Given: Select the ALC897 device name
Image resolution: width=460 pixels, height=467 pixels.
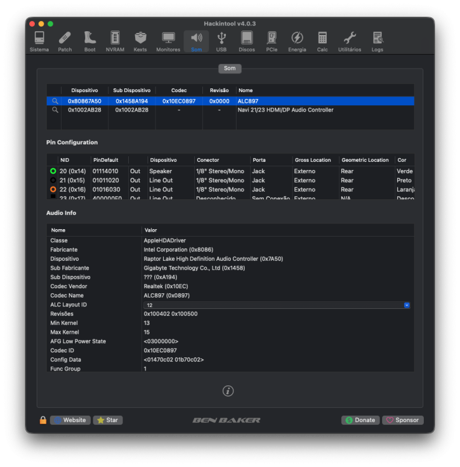Looking at the screenshot, I should click(248, 101).
